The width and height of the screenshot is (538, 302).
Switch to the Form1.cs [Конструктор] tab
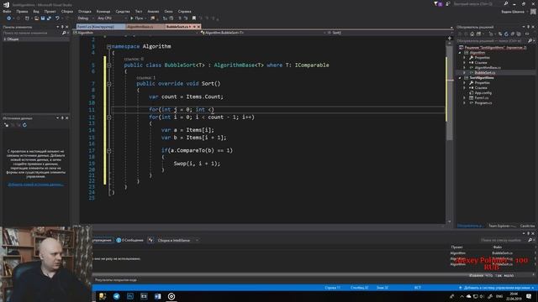tap(100, 26)
